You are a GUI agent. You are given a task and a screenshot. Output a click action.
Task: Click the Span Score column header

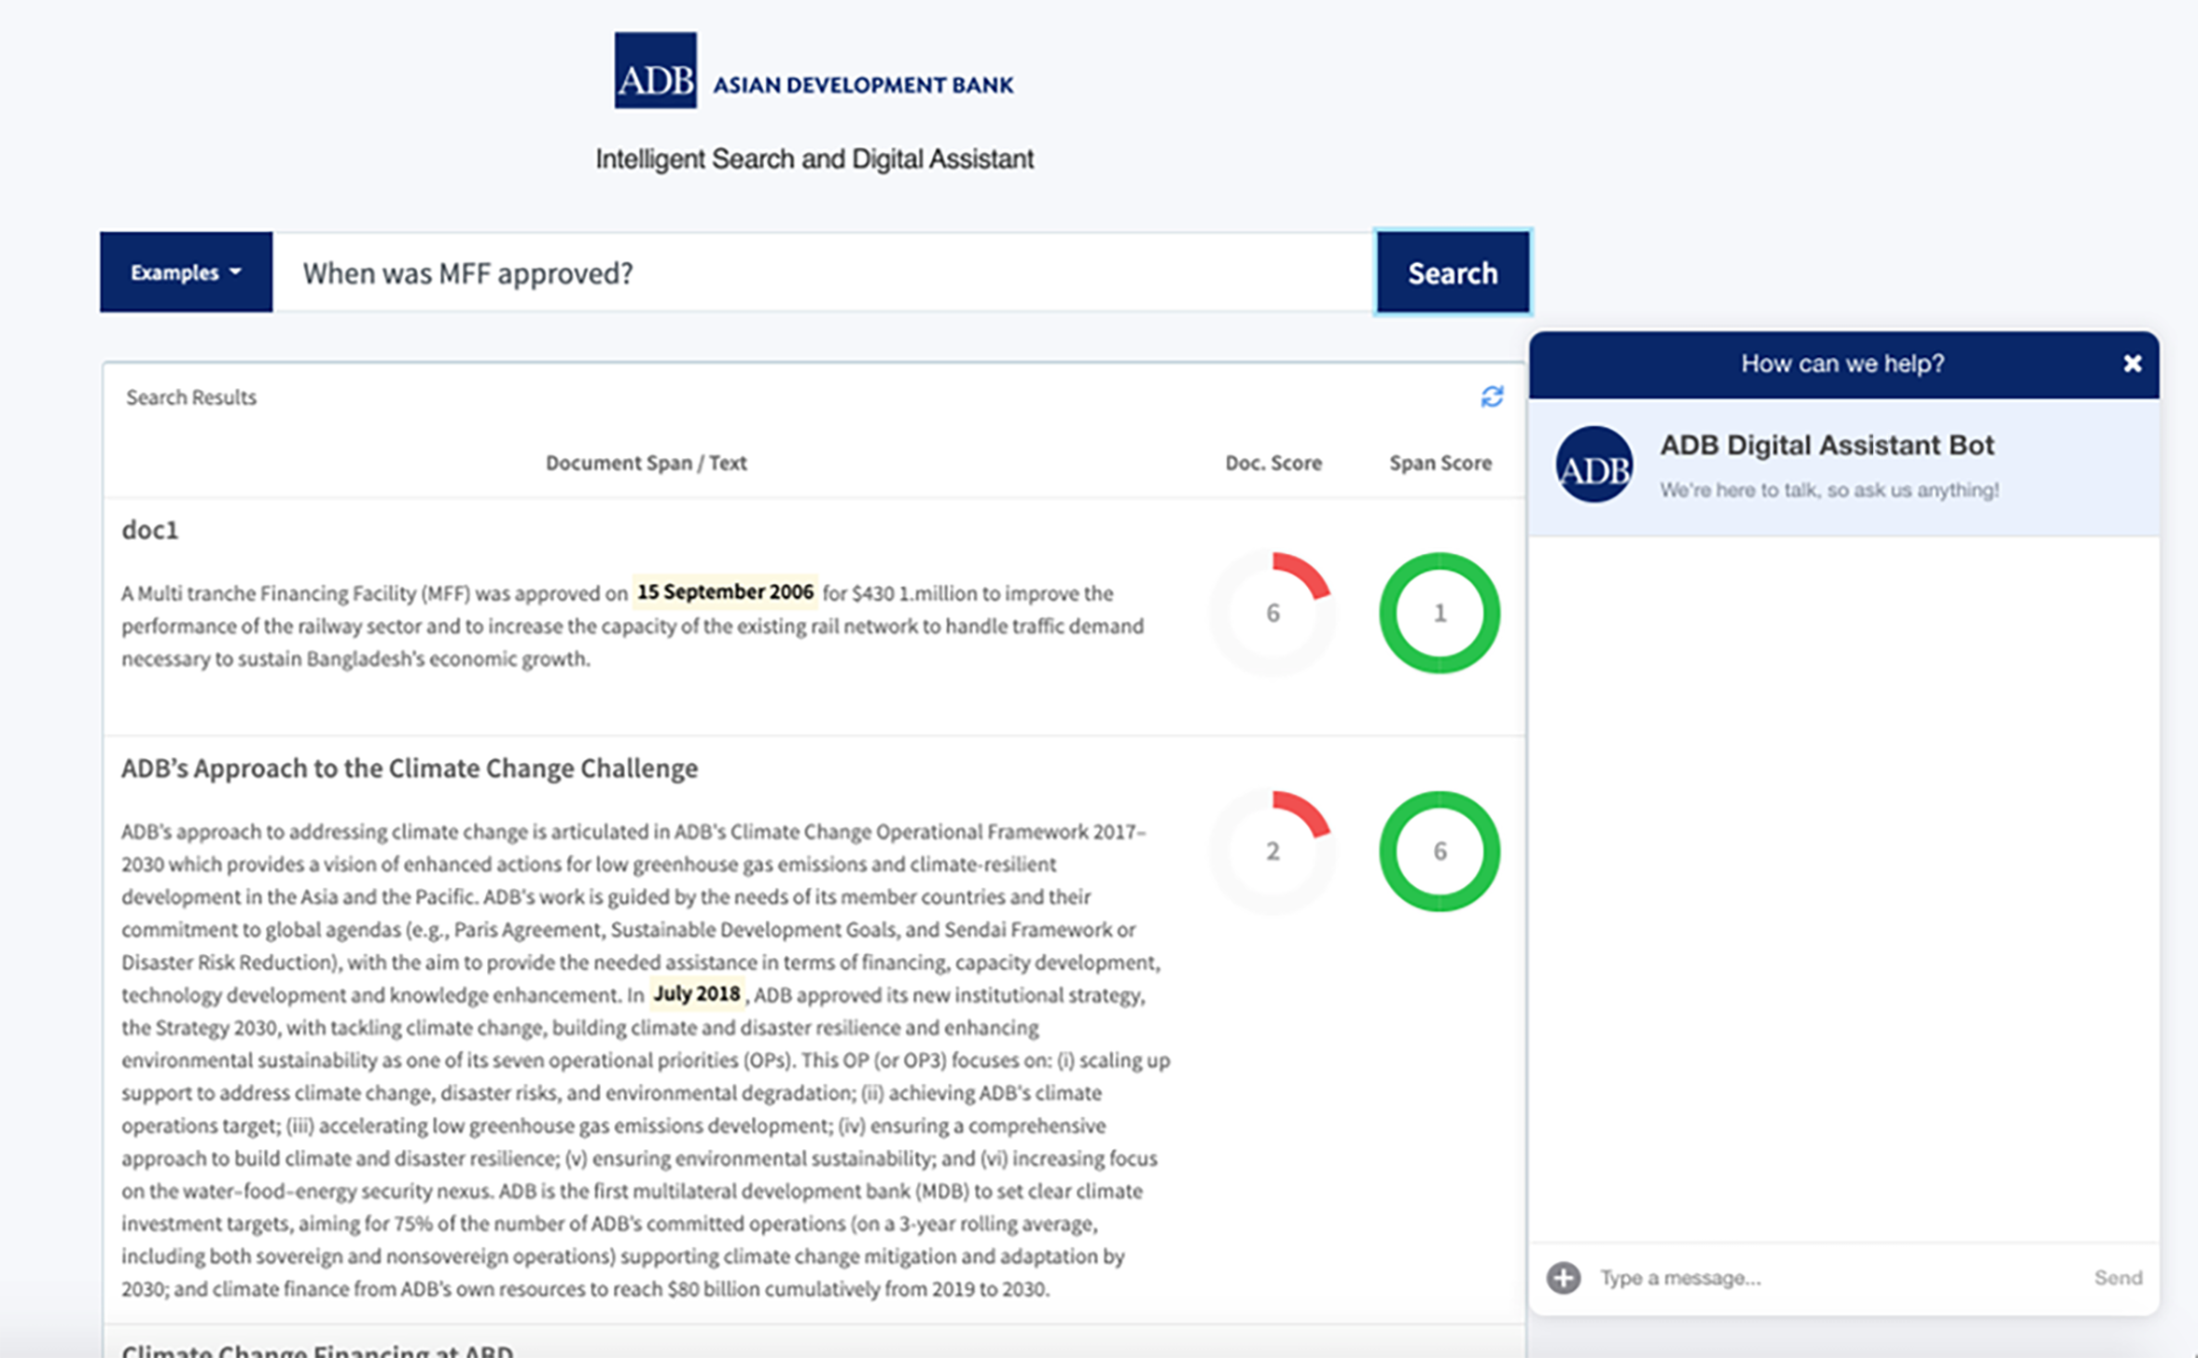[x=1440, y=463]
